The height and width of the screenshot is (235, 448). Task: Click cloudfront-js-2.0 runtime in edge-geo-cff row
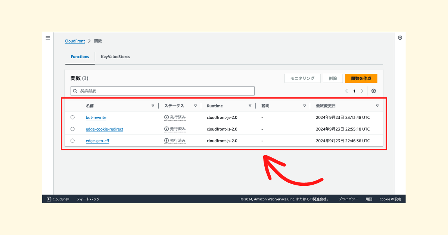(x=222, y=141)
